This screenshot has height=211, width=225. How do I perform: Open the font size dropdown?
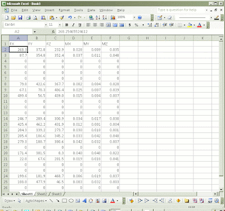click(60, 25)
